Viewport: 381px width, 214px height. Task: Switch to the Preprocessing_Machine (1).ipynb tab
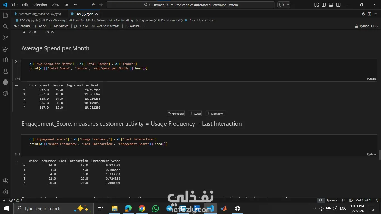(40, 14)
